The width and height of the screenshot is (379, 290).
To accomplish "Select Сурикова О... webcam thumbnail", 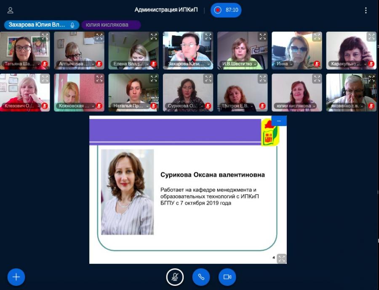I will tap(188, 93).
